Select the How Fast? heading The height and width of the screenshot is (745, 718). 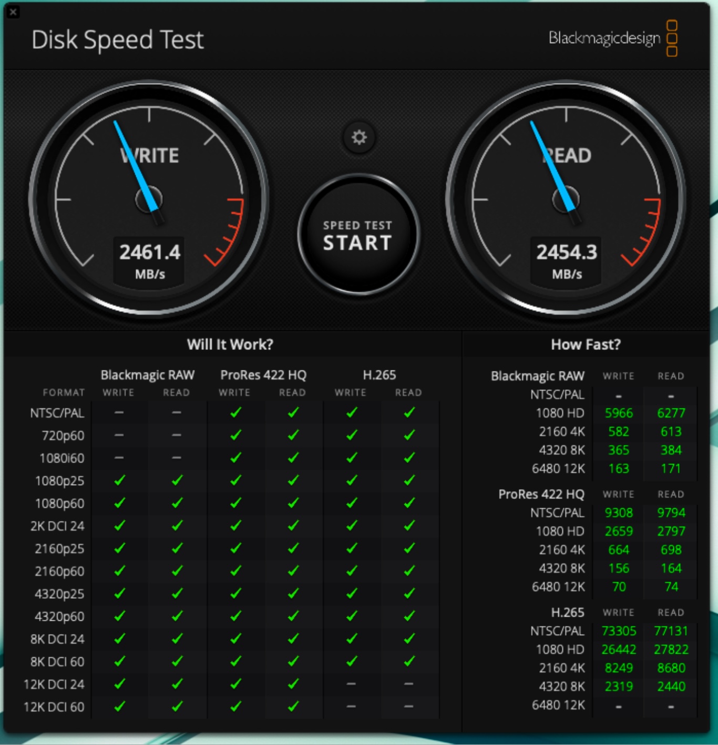[586, 345]
